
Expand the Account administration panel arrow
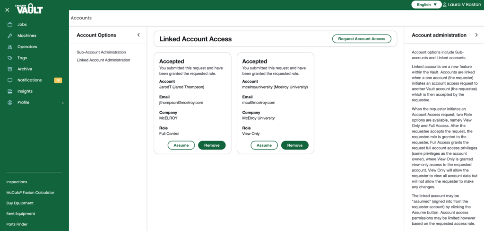coord(476,35)
